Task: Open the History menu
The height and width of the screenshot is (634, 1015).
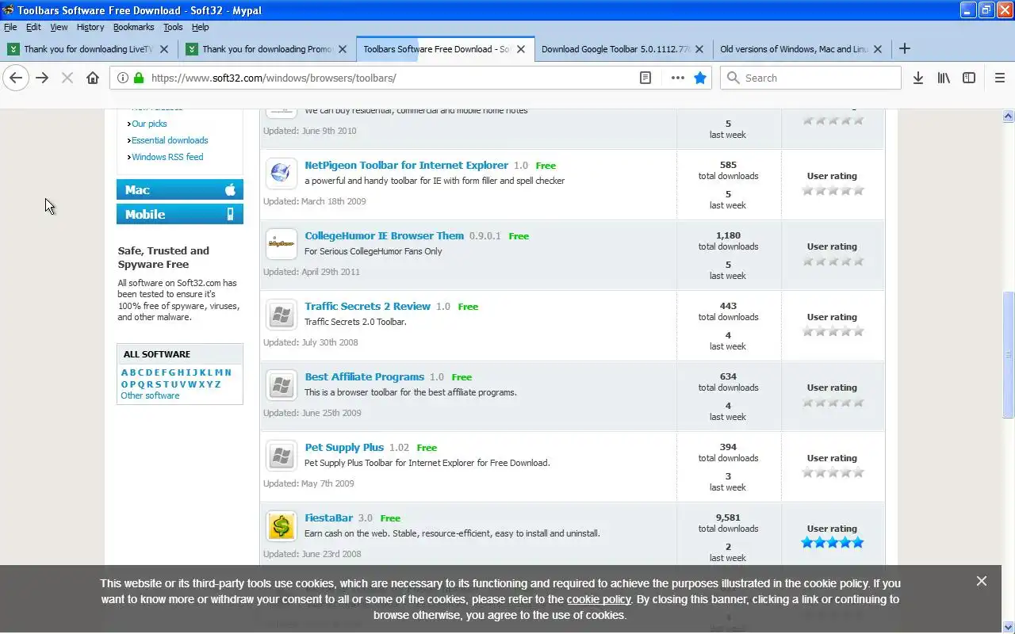Action: click(90, 27)
